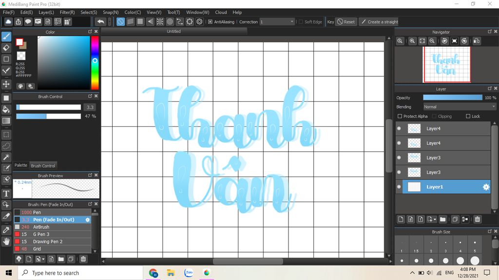The height and width of the screenshot is (280, 499).
Task: Click the Windows taskbar search box
Action: [x=80, y=273]
